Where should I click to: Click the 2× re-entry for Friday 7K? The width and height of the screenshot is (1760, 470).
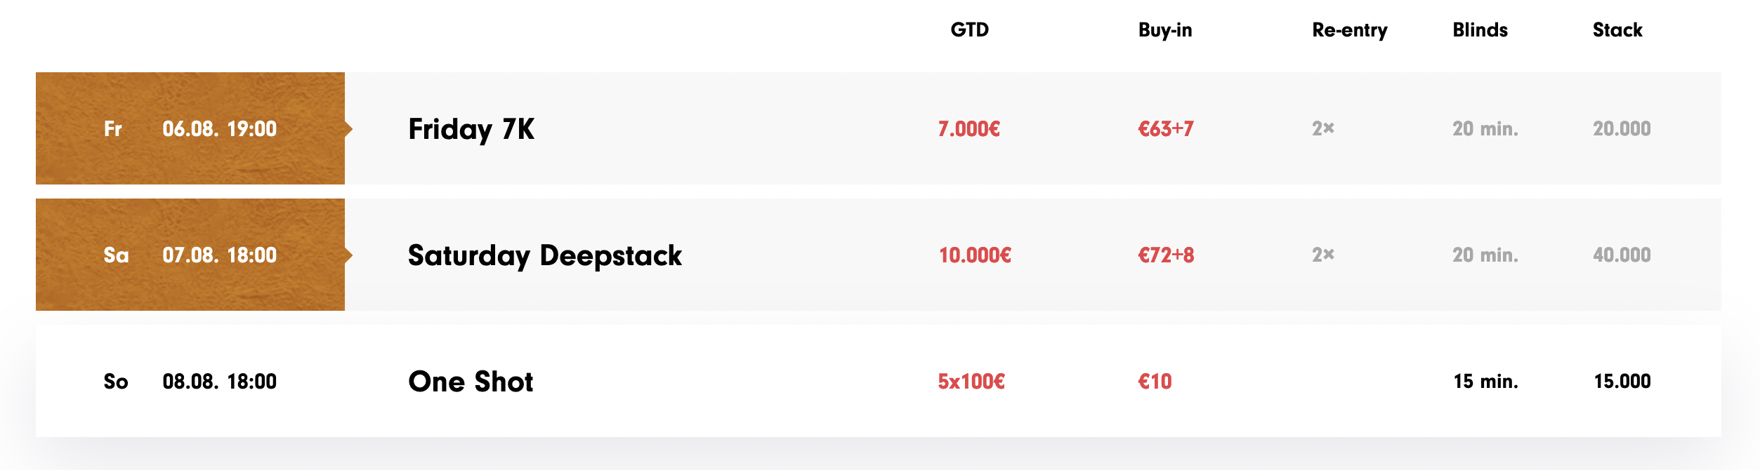(1322, 129)
